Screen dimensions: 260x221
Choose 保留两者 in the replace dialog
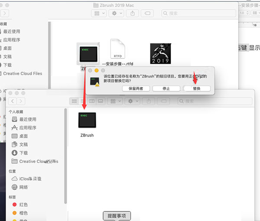136,88
